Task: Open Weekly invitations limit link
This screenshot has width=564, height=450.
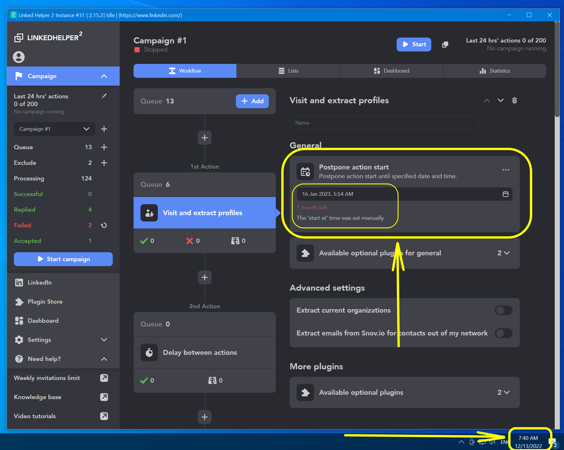Action: (47, 378)
